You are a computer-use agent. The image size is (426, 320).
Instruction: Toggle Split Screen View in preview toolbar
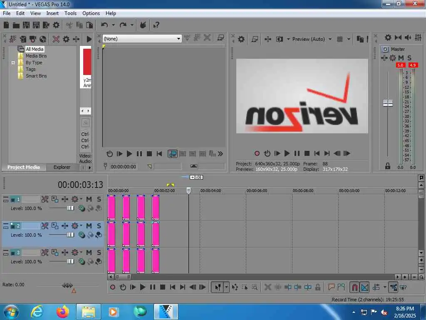pos(279,39)
